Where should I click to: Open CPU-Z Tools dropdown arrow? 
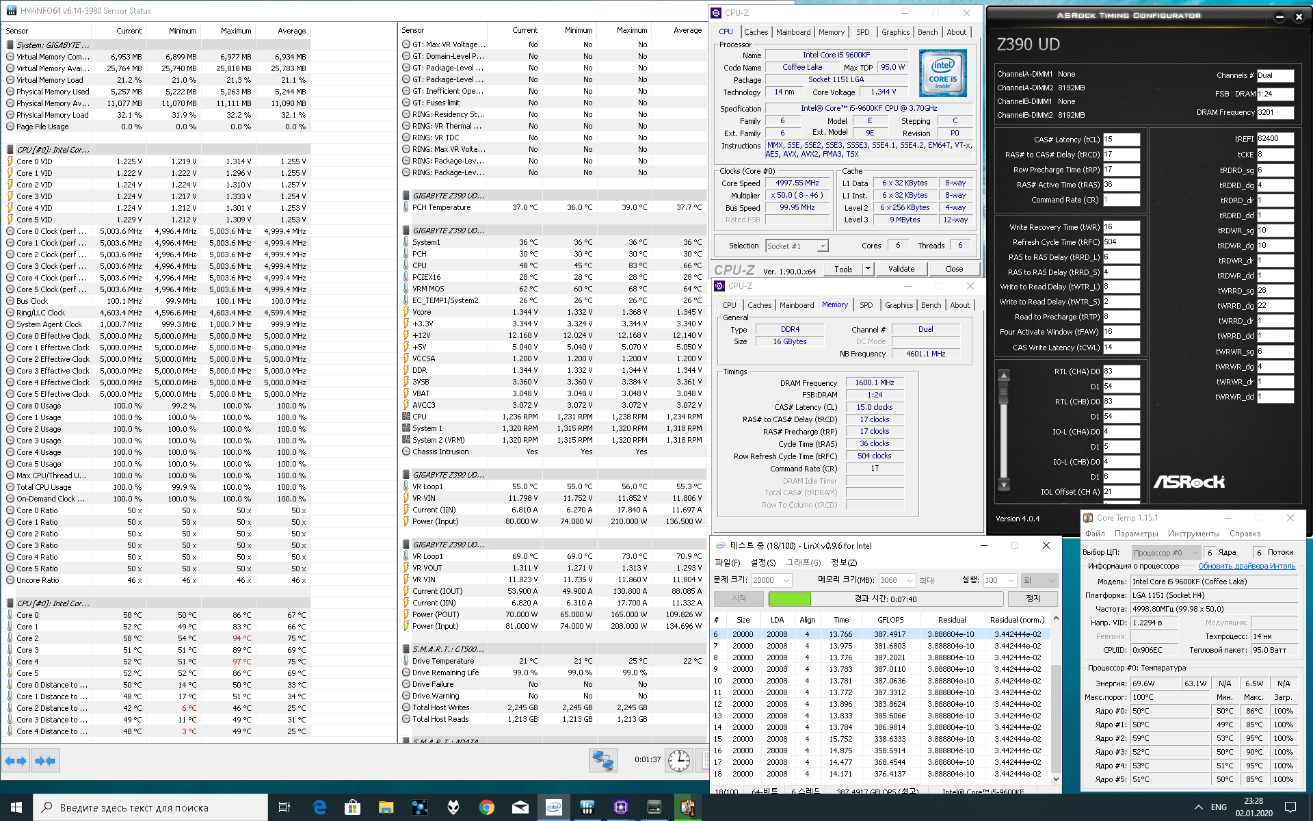[x=868, y=269]
